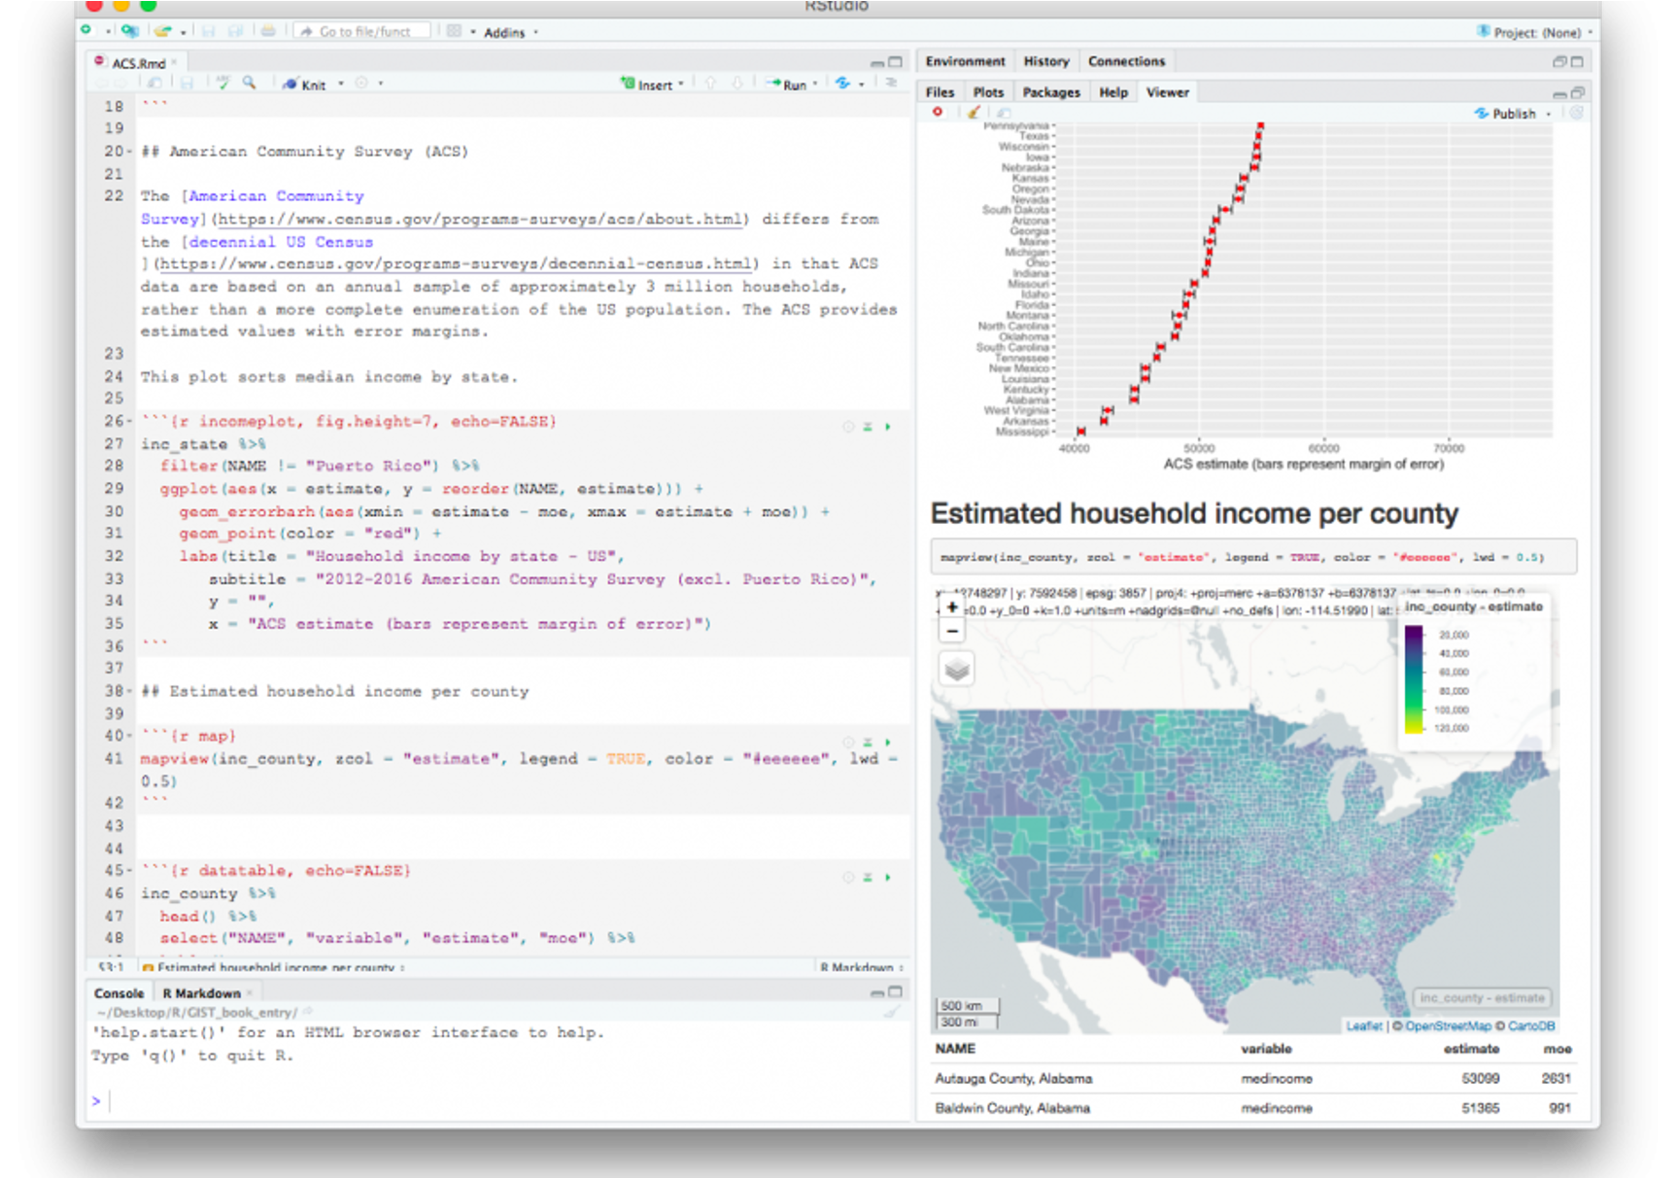1677x1178 pixels.
Task: Open the Environment tab
Action: [965, 61]
